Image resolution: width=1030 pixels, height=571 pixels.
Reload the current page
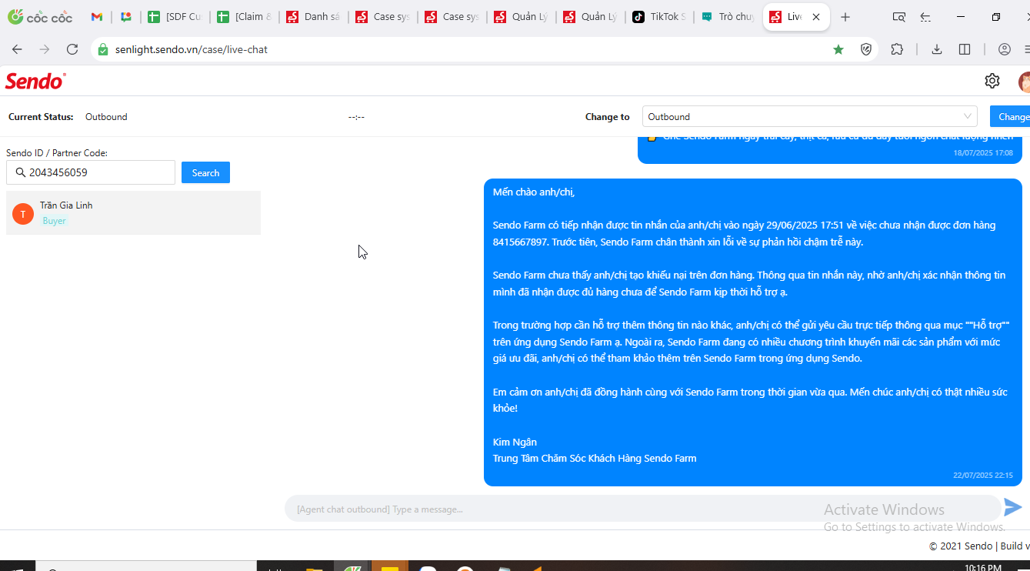72,49
